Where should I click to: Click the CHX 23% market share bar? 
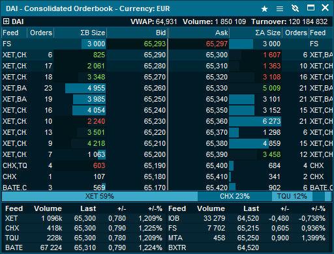pyautogui.click(x=235, y=196)
